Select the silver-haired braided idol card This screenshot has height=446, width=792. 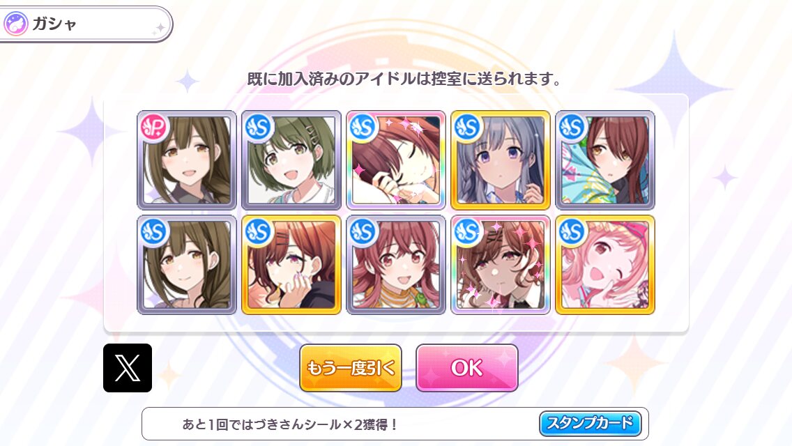point(501,160)
